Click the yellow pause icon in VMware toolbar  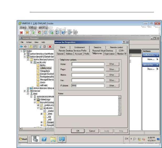(x=27, y=33)
